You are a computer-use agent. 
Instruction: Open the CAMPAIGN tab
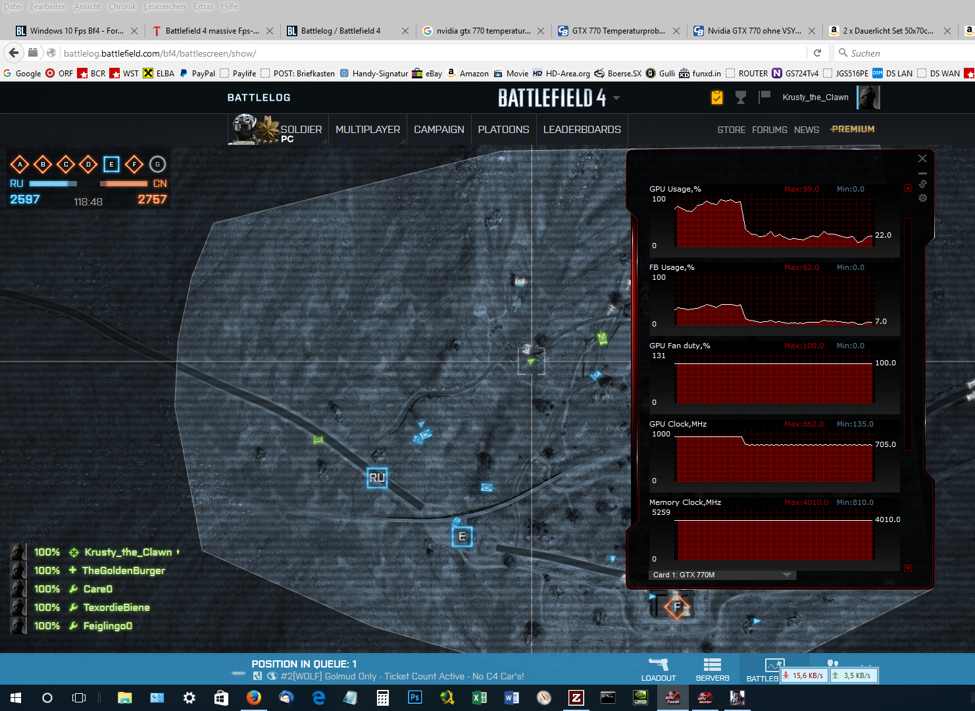[439, 130]
